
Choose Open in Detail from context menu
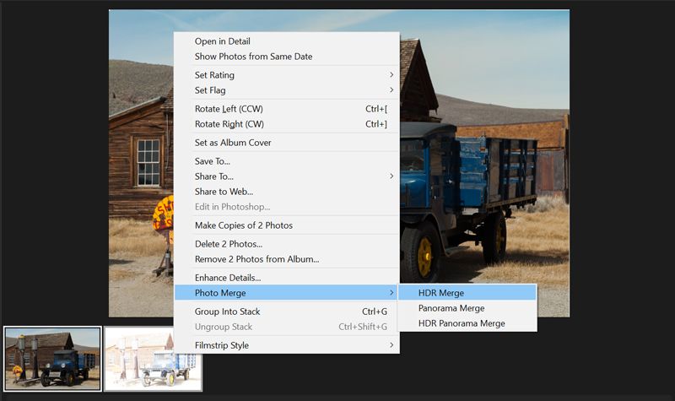[223, 41]
